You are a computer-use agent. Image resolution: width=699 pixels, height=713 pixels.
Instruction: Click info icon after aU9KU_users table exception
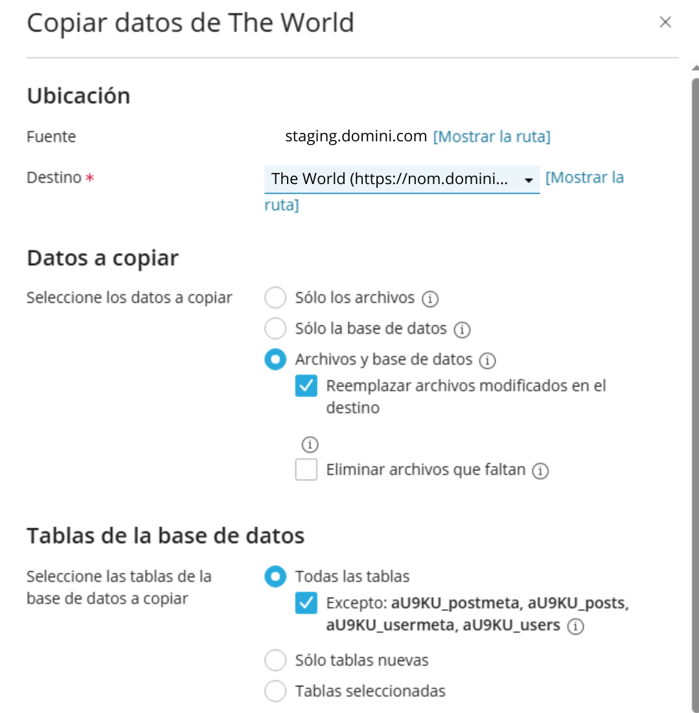pos(575,627)
